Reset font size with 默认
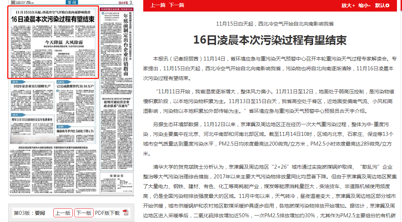 pos(379,5)
